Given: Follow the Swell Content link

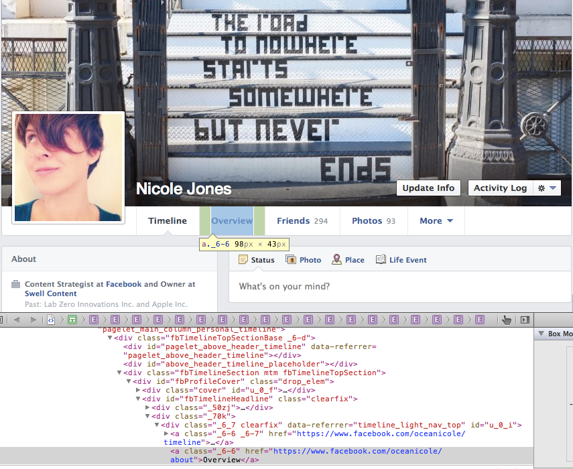Looking at the screenshot, I should pos(51,293).
